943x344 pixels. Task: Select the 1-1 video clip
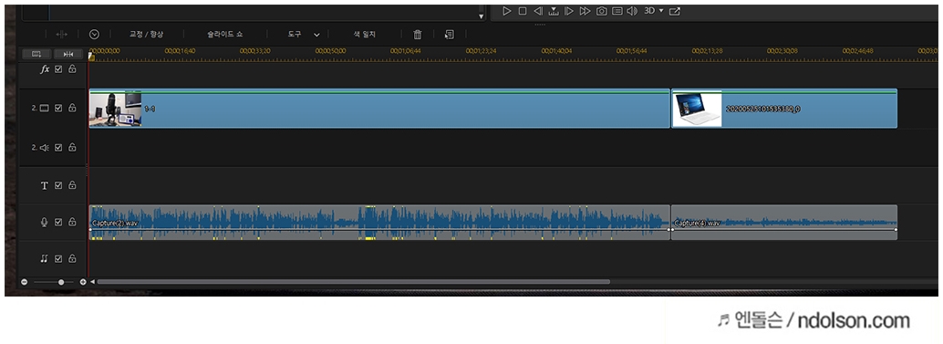click(379, 109)
